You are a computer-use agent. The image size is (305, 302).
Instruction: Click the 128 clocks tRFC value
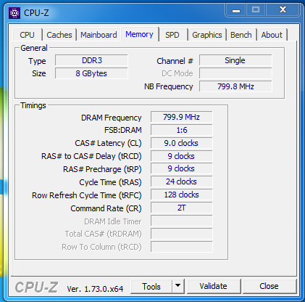[182, 195]
